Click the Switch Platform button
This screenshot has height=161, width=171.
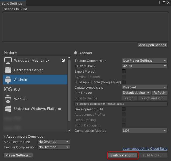(x=122, y=155)
